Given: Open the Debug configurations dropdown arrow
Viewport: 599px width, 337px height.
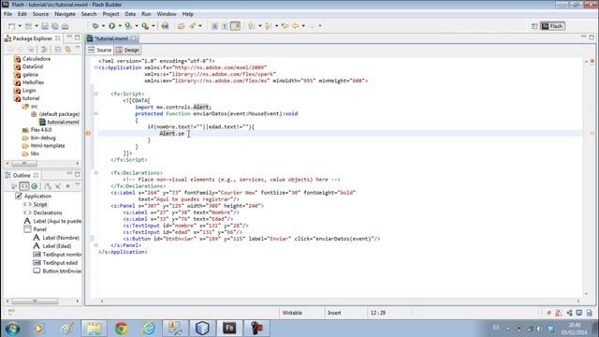Looking at the screenshot, I should click(103, 26).
